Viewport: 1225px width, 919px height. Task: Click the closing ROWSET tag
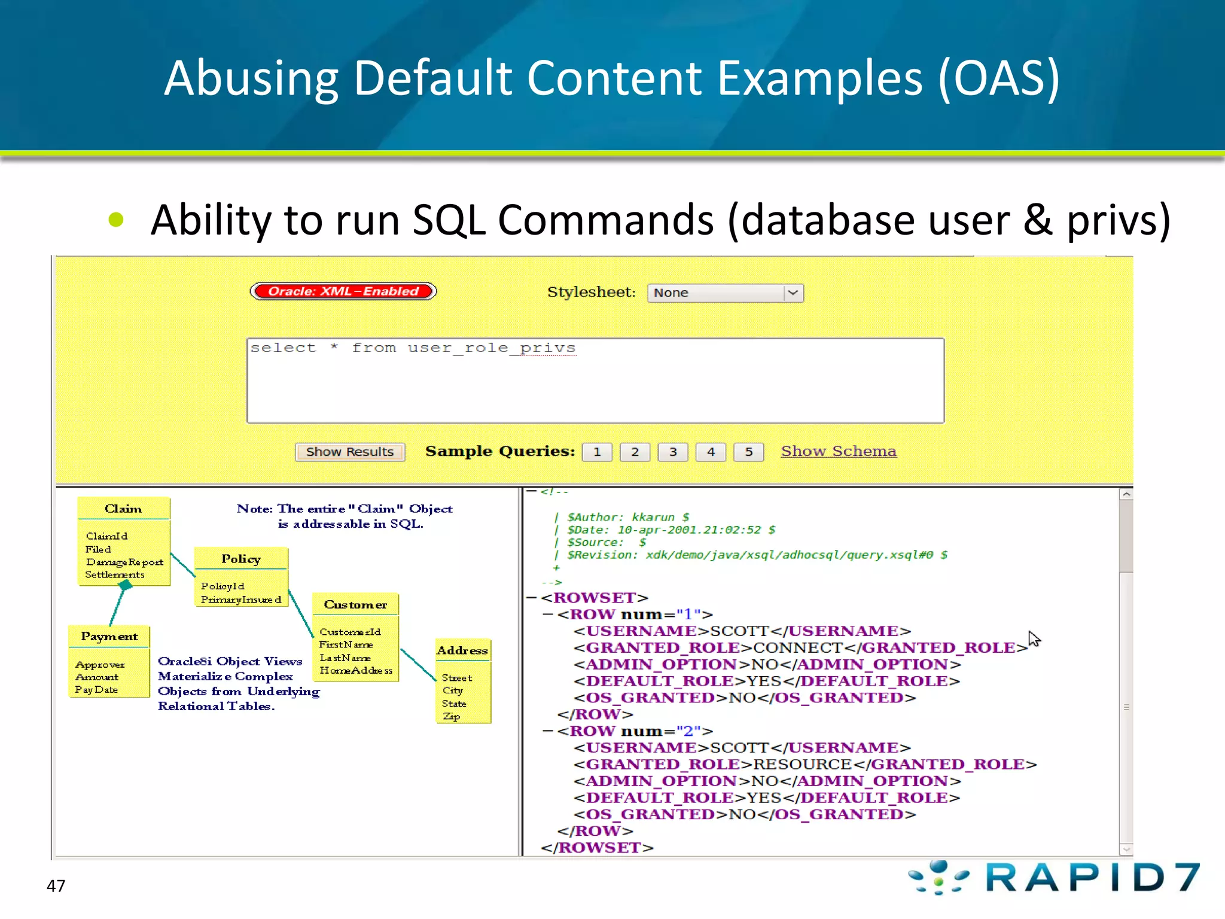point(597,847)
